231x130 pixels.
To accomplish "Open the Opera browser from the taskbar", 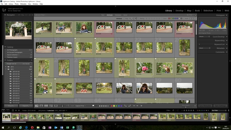I will tap(32, 127).
